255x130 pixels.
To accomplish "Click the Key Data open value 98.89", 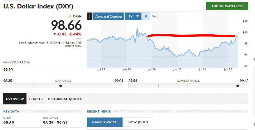I will click(9, 123).
